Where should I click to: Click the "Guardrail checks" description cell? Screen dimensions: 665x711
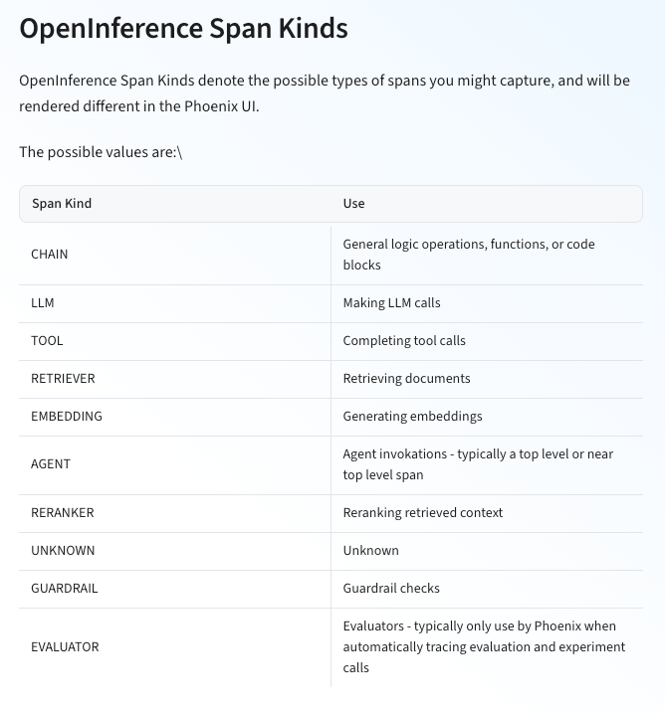pyautogui.click(x=391, y=589)
